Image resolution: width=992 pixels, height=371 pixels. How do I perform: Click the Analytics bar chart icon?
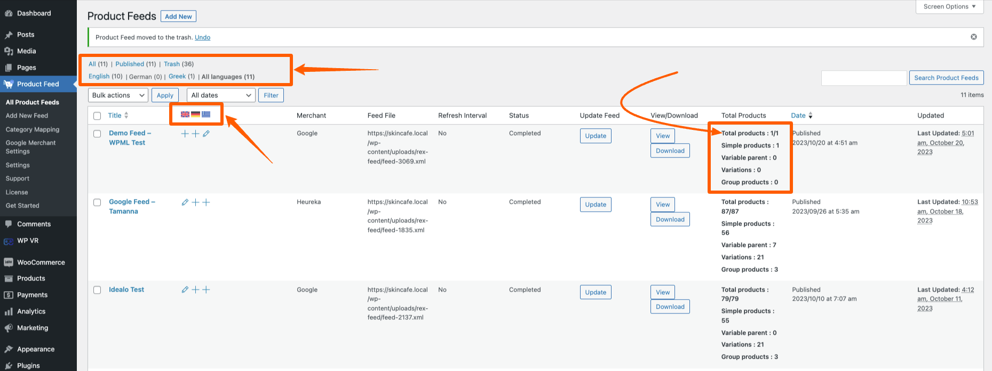(x=9, y=311)
